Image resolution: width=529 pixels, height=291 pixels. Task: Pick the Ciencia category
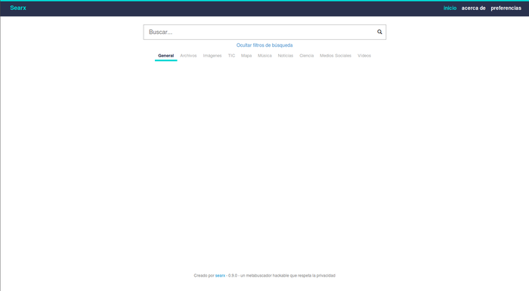coord(306,56)
